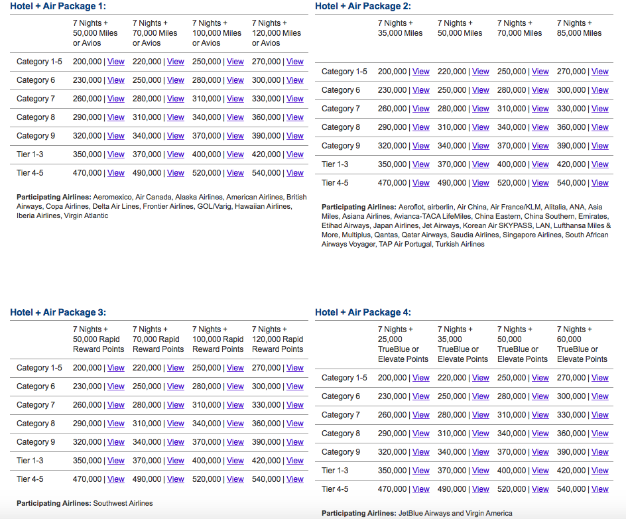Click the "Category 9" row label in Package 3
This screenshot has width=626, height=519.
36,442
